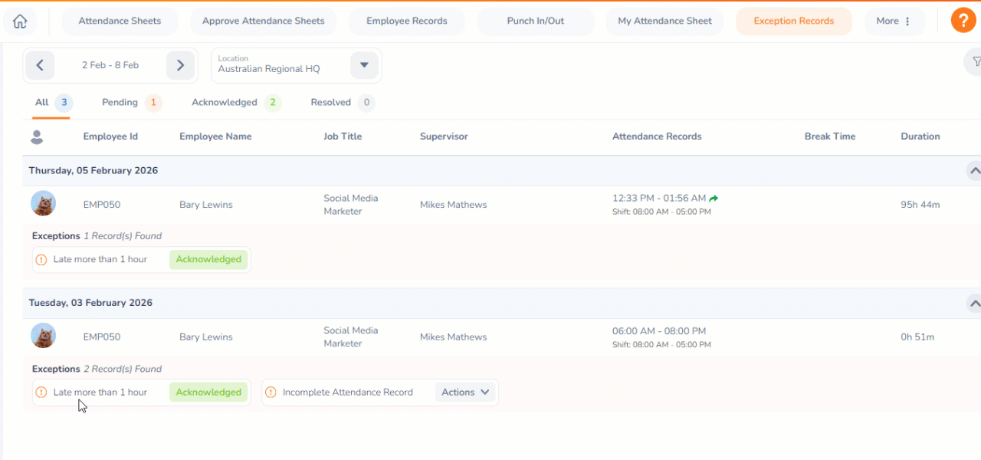Open Actions dropdown for Incomplete Attendance Record
This screenshot has height=460, width=981.
click(465, 393)
